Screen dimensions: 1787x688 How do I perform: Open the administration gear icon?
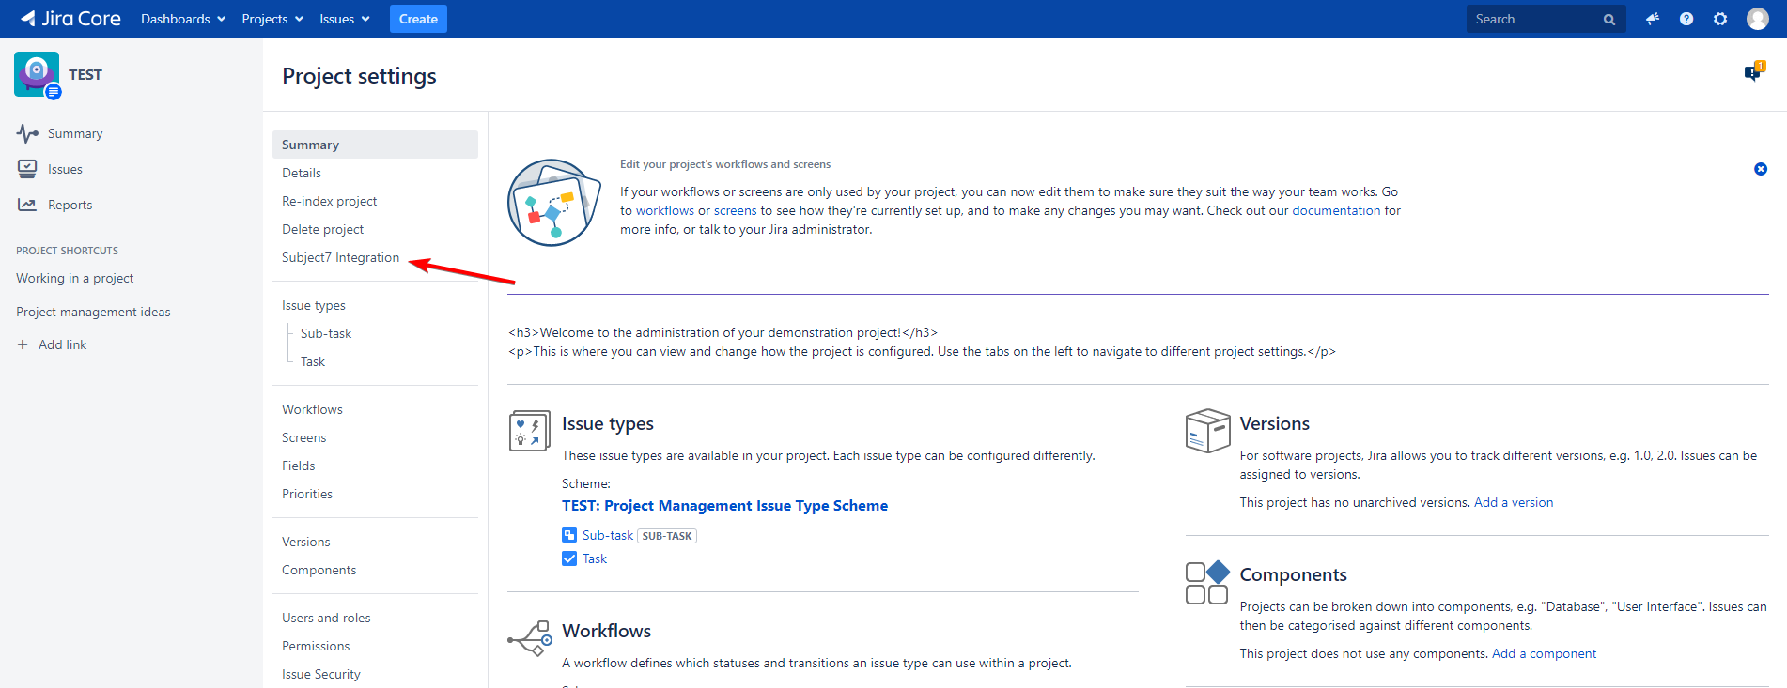pos(1720,19)
